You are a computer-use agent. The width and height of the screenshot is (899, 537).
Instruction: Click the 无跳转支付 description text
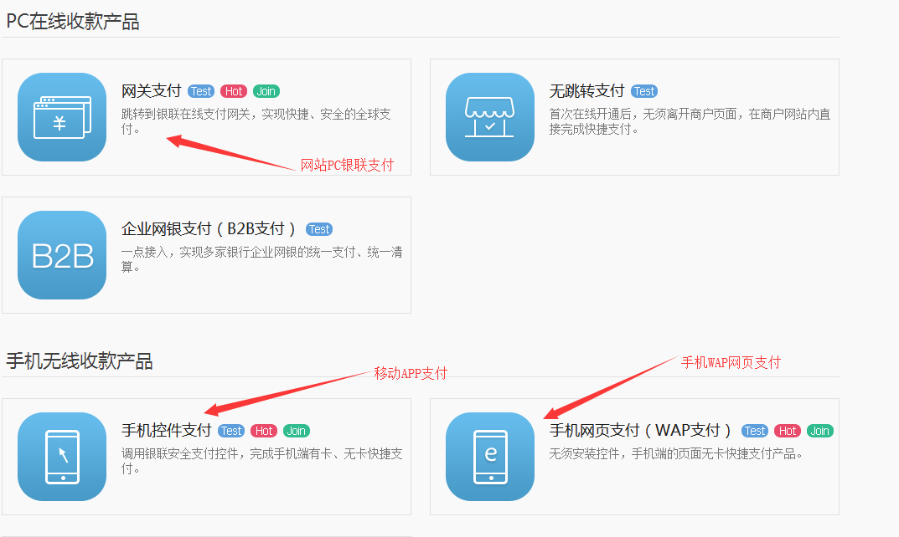coord(690,121)
